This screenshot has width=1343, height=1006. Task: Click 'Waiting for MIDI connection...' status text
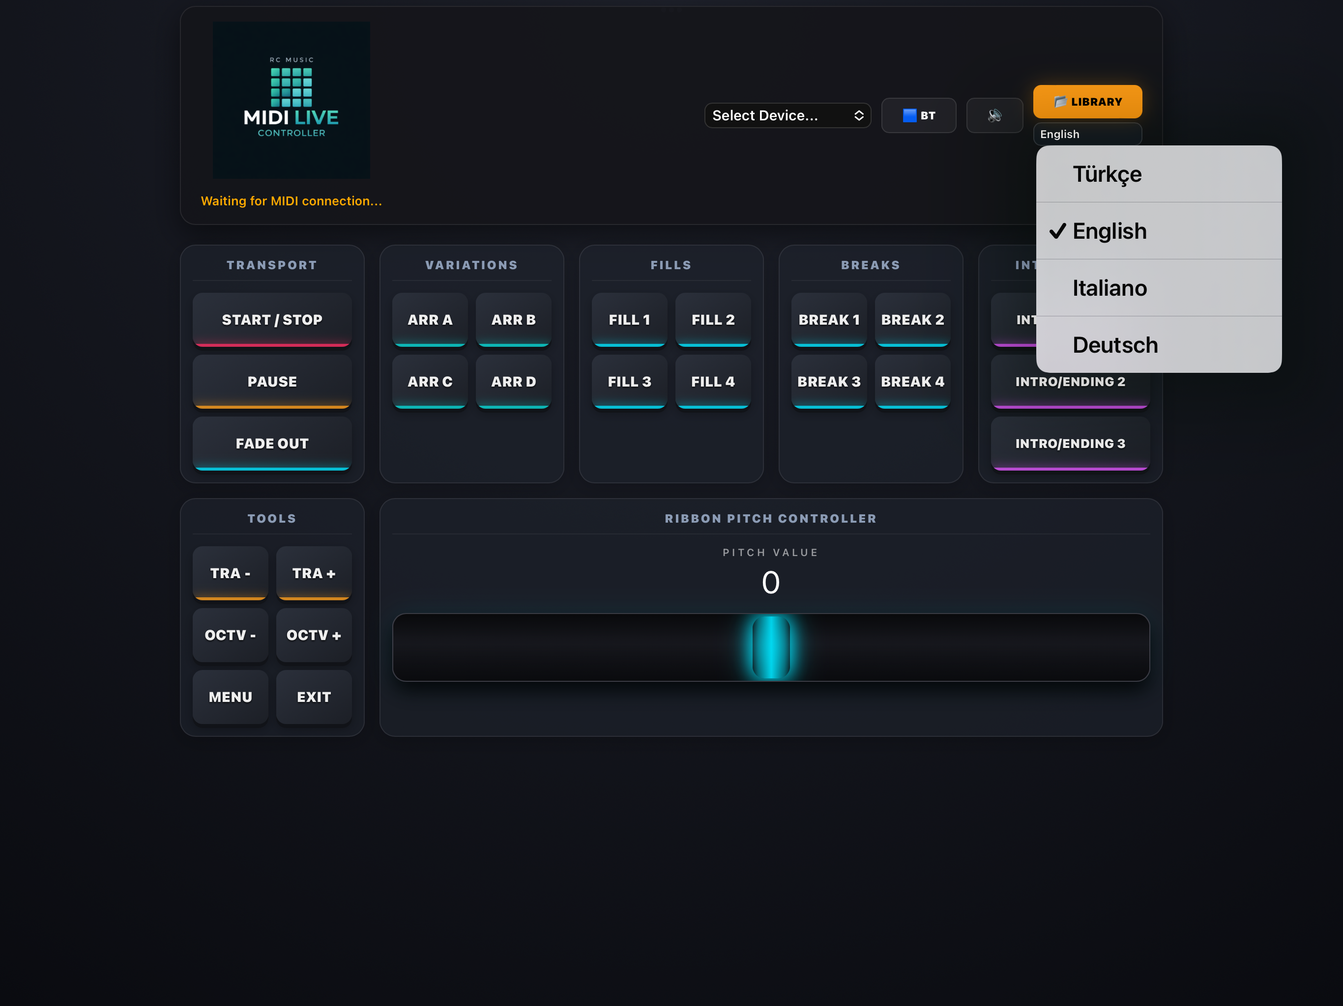click(292, 201)
